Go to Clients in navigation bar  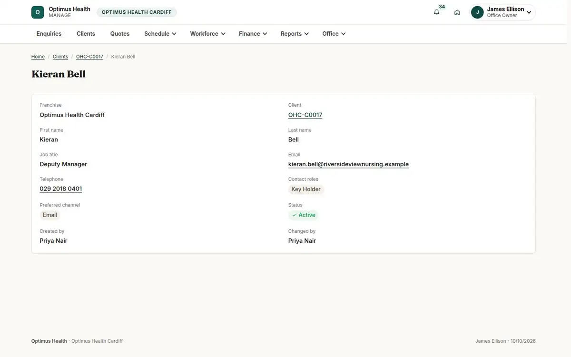[x=86, y=34]
